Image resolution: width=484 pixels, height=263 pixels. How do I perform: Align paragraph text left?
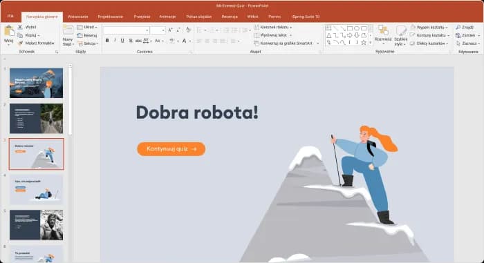pyautogui.click(x=199, y=41)
